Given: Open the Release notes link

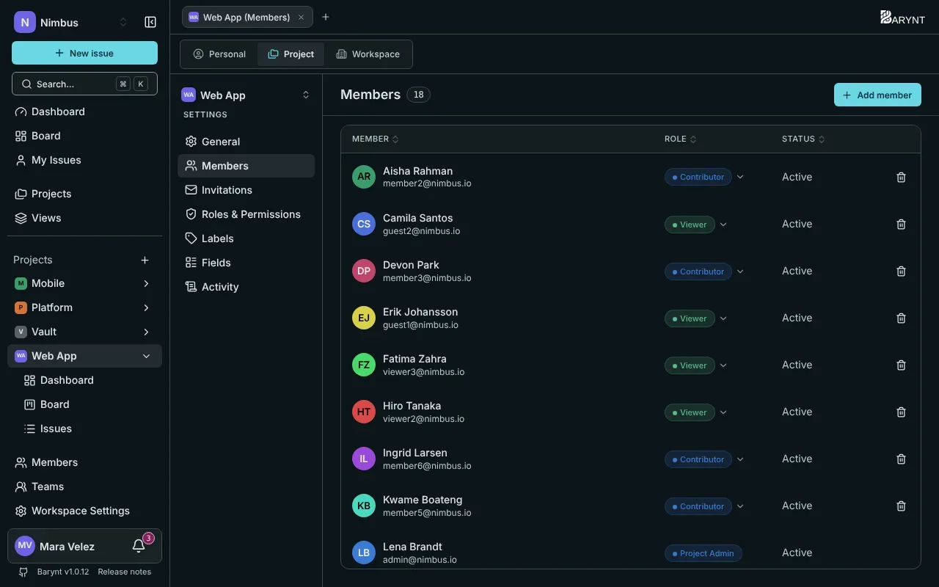Looking at the screenshot, I should coord(125,572).
